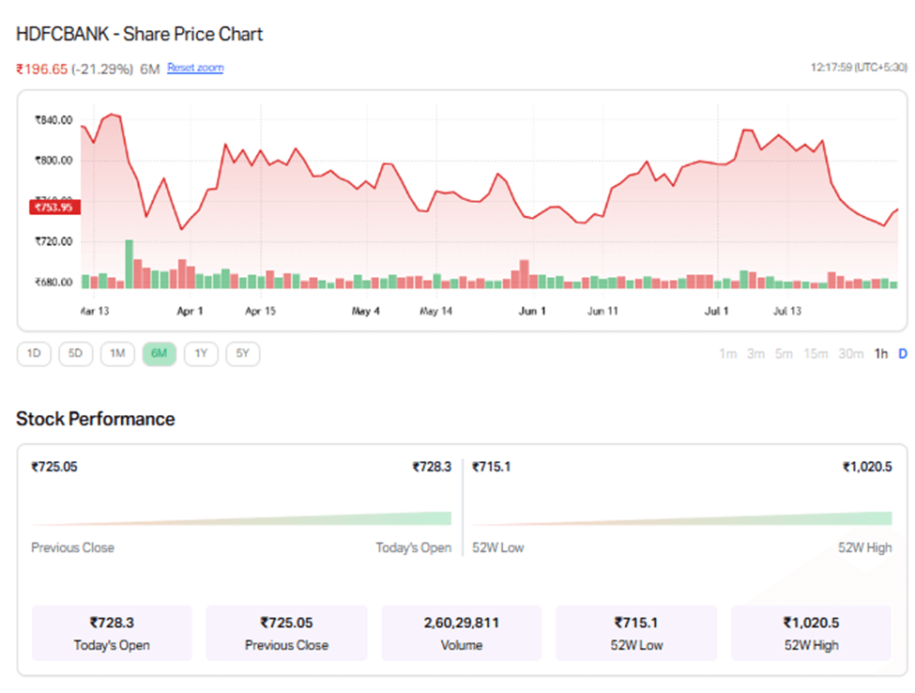
Task: Click the ₹720.00 price axis label
Action: tap(53, 241)
